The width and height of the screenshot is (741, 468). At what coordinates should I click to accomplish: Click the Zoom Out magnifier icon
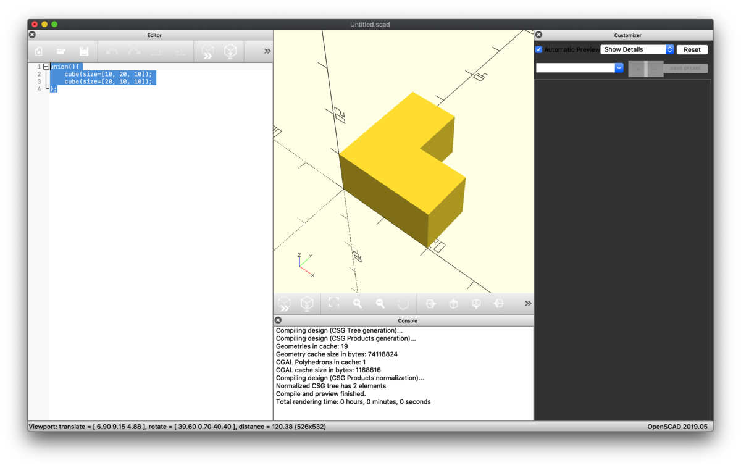(x=380, y=303)
